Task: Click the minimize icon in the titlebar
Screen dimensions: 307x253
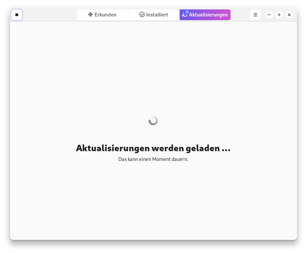Action: [x=269, y=15]
